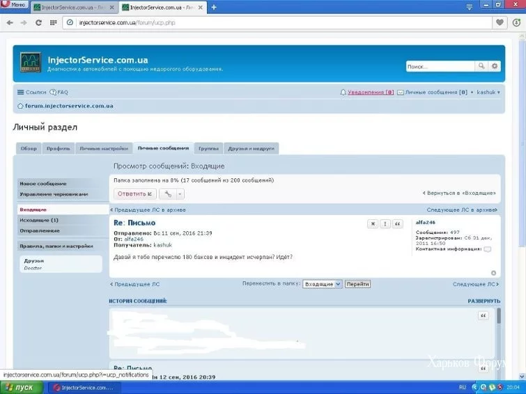This screenshot has width=526, height=394.
Task: Quote first message in history
Action: [484, 315]
